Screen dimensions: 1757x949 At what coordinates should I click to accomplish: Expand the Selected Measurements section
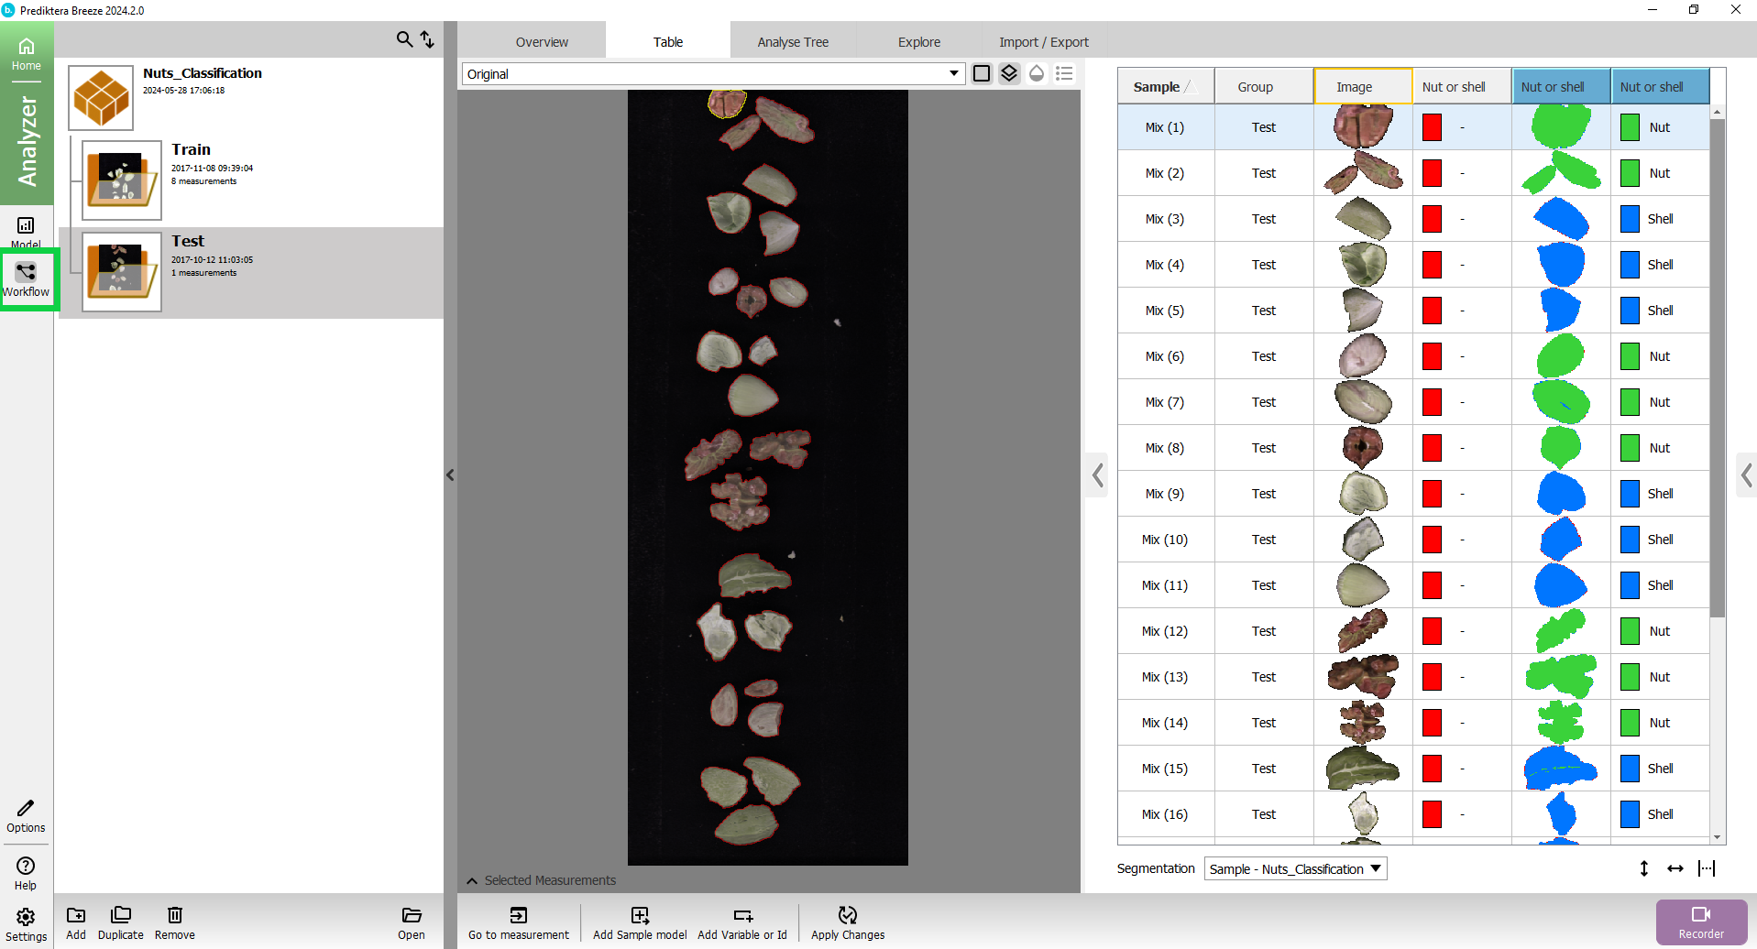[x=472, y=880]
